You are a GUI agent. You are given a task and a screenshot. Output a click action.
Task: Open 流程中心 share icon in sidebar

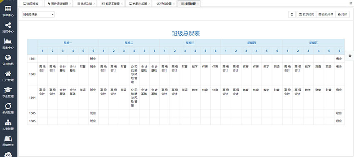coord(8,25)
